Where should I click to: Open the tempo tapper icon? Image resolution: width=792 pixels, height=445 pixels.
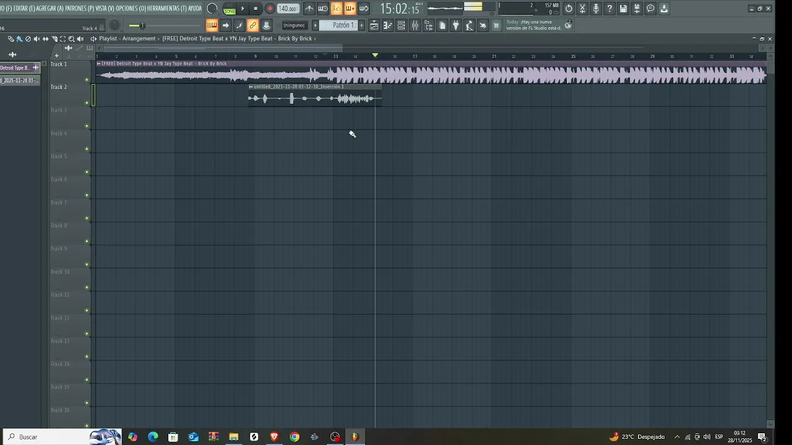(x=470, y=25)
